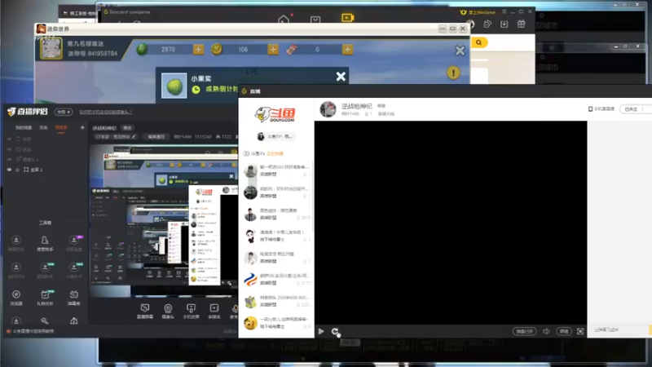This screenshot has height=367, width=652.
Task: Click 小果实 fruit item icon
Action: [x=174, y=86]
